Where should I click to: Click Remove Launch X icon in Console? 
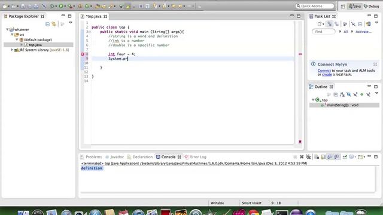coord(302,157)
